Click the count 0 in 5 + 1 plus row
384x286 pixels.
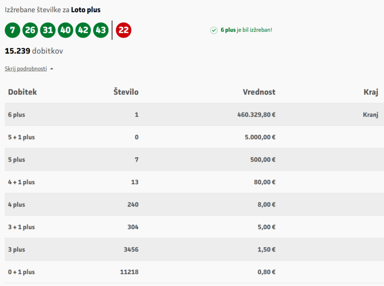[137, 137]
